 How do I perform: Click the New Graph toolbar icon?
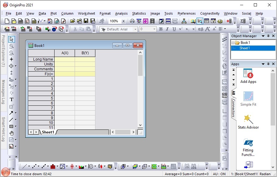[x=27, y=21]
